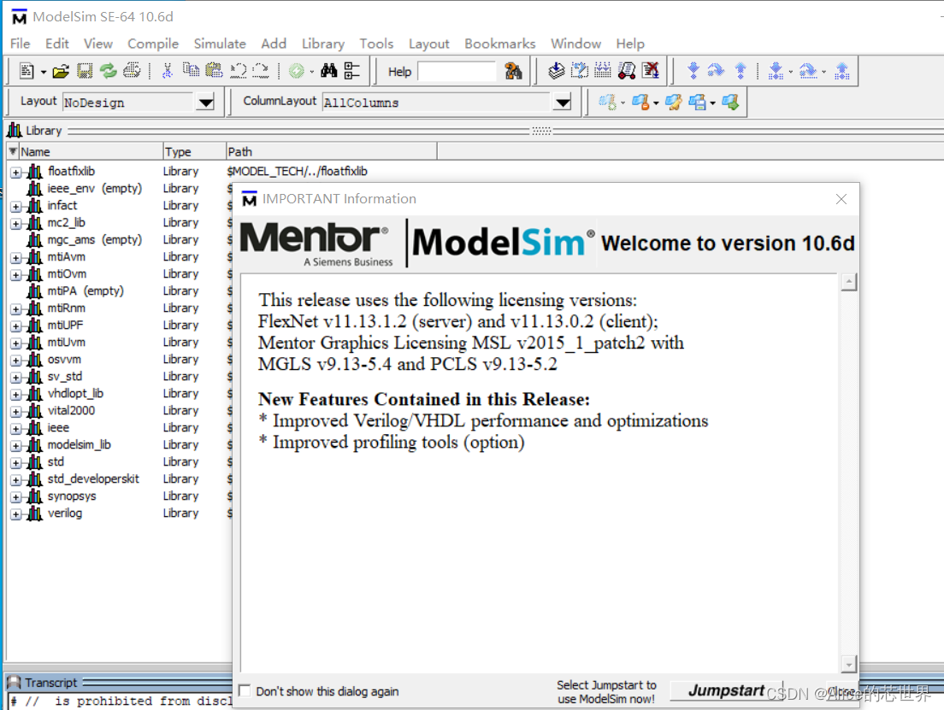Select the std_developerskit library row

click(x=93, y=479)
